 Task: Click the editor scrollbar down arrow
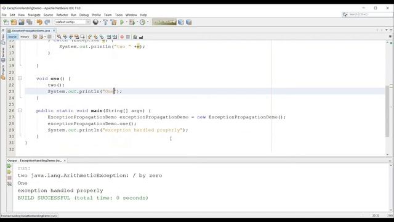[387, 154]
